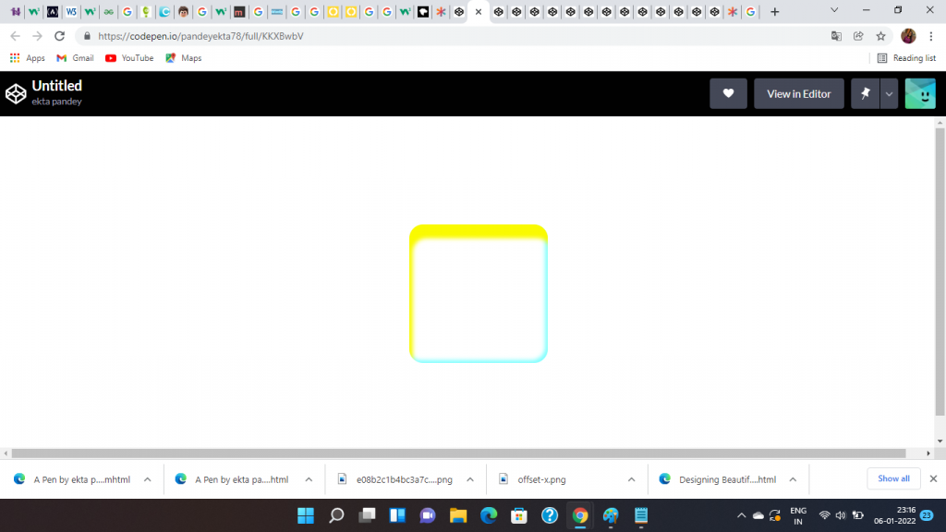Open options chevron for Designing Beautif download
946x532 pixels.
click(793, 479)
